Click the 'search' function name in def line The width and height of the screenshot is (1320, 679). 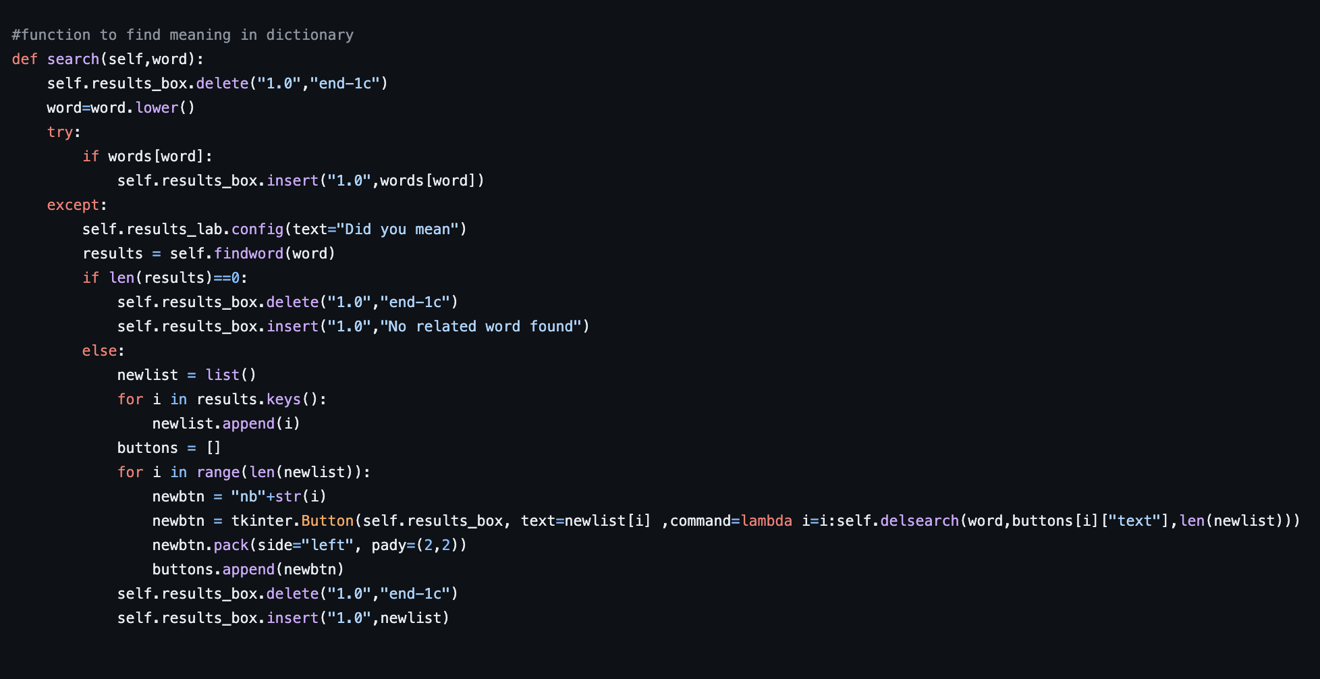click(x=73, y=59)
